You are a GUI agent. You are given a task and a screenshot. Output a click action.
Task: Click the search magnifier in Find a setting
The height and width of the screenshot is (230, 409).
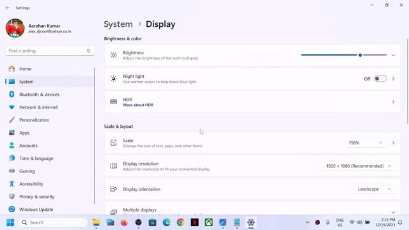(x=88, y=51)
